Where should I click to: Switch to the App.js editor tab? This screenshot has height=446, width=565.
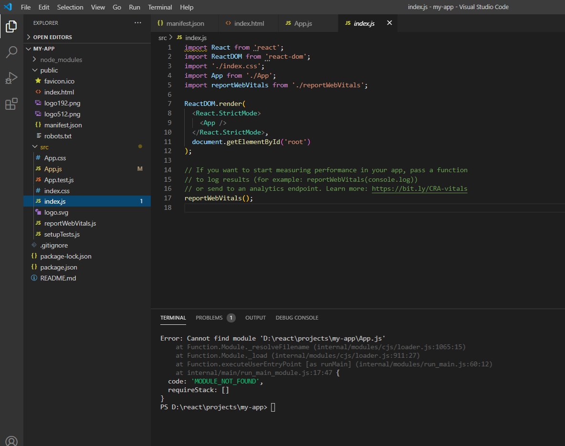tap(304, 23)
